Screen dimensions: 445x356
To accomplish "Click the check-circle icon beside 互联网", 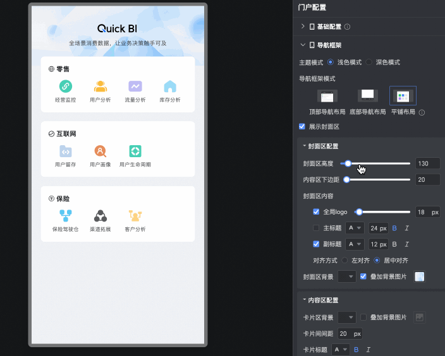I will 51,134.
